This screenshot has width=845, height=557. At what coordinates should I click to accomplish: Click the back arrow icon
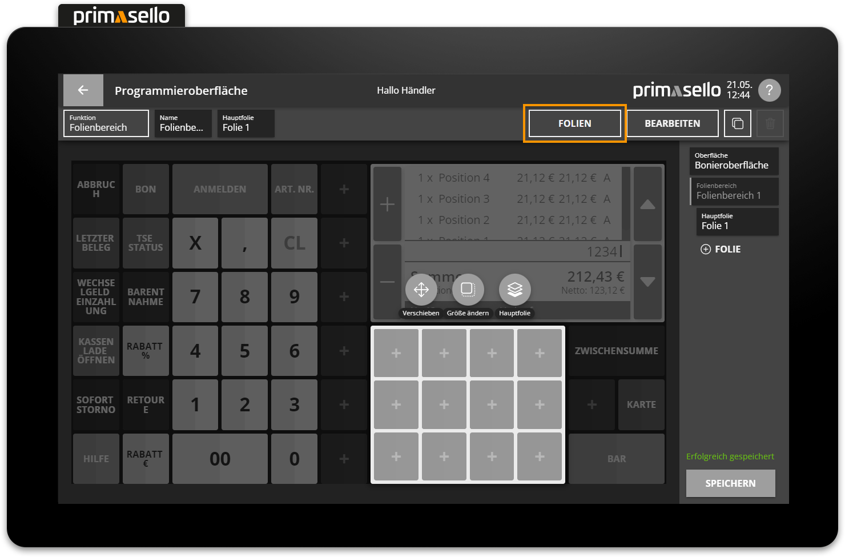[x=83, y=90]
